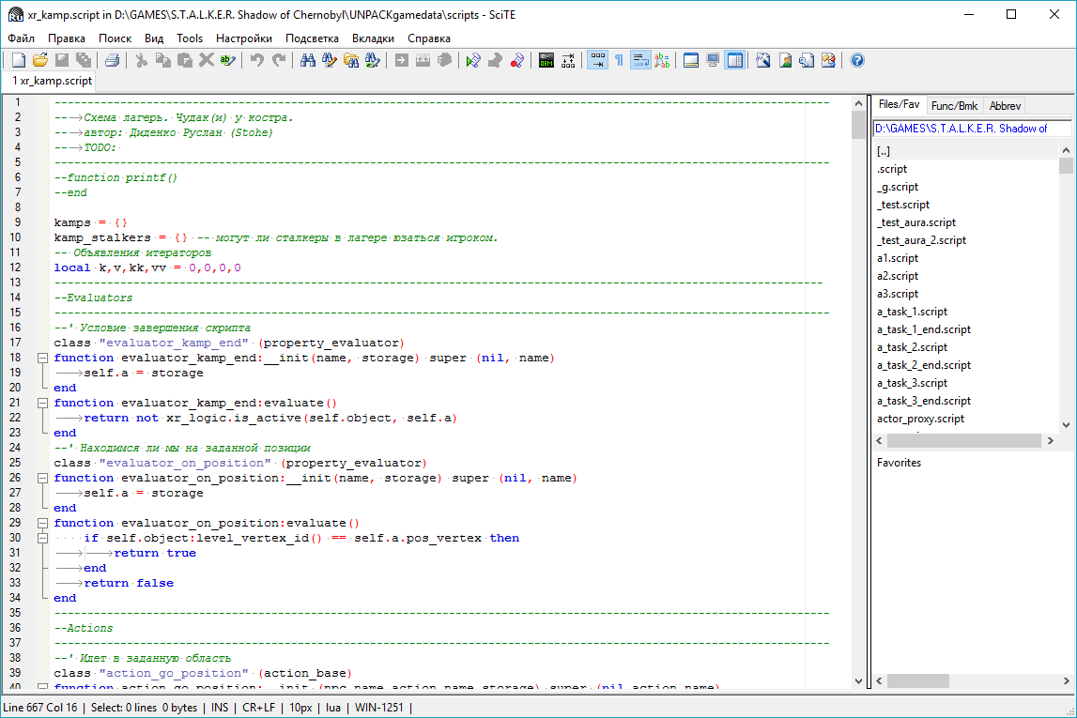Toggle the side bar panel button
Screen dimensions: 1077x718
point(735,60)
